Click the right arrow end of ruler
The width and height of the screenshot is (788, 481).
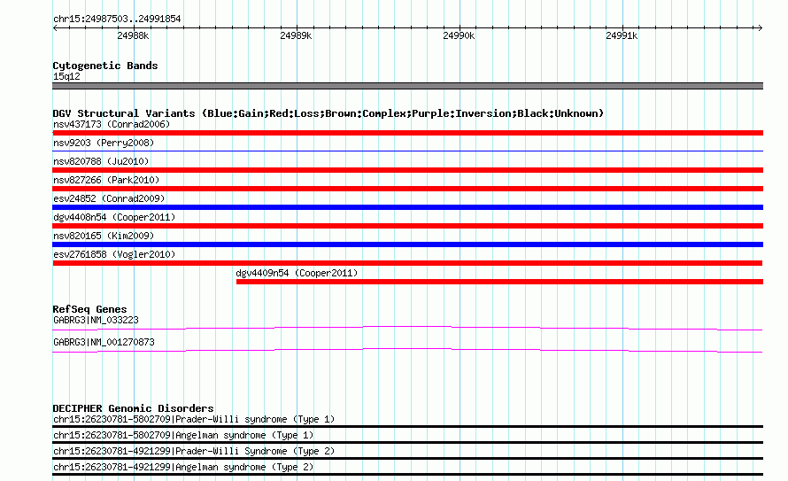pyautogui.click(x=760, y=27)
